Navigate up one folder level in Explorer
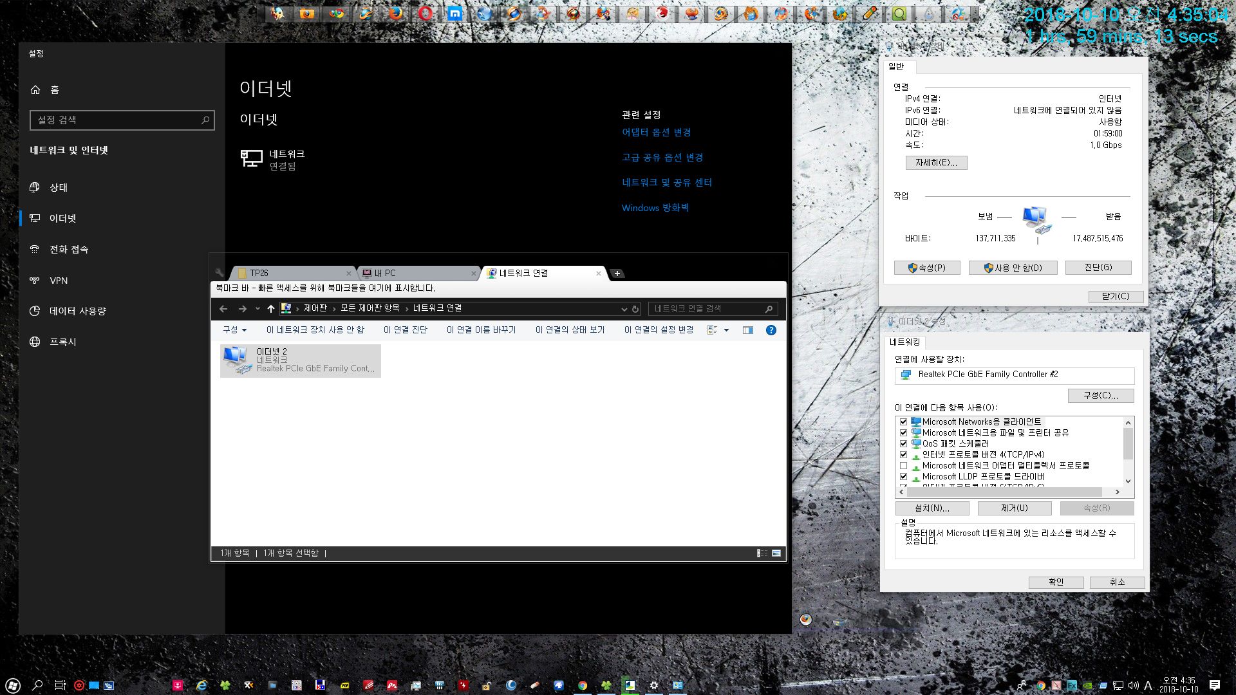Image resolution: width=1236 pixels, height=695 pixels. tap(270, 309)
